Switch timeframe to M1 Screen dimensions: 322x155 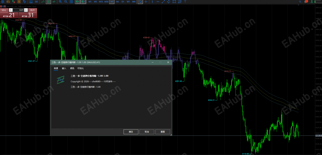(90, 2)
